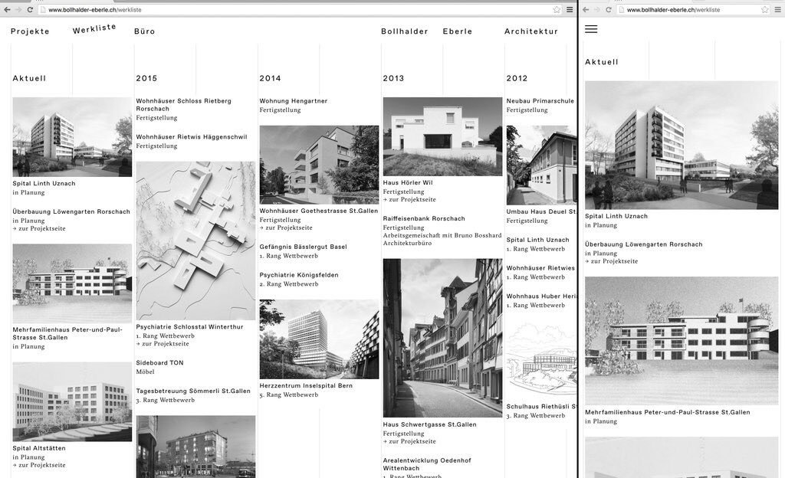Reload the page in left browser window
Screen dimensions: 785x478
click(30, 9)
